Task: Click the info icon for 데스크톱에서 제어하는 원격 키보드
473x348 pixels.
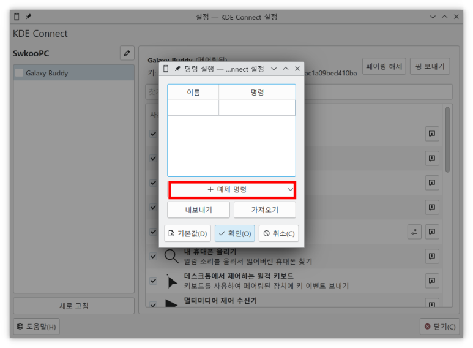Action: pos(432,281)
